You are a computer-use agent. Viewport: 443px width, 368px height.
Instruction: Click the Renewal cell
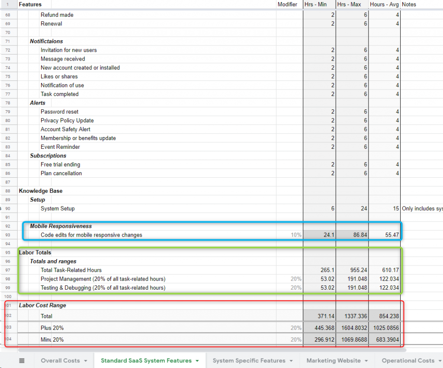(x=51, y=24)
